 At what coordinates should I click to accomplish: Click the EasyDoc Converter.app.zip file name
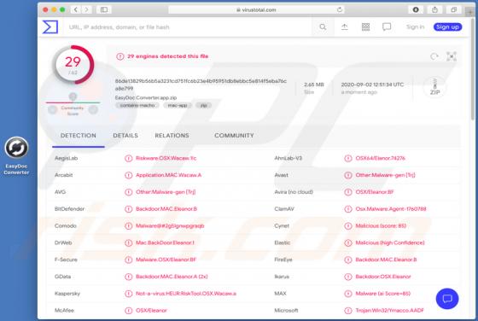click(x=146, y=97)
